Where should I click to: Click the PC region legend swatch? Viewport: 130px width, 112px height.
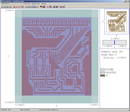point(102,76)
